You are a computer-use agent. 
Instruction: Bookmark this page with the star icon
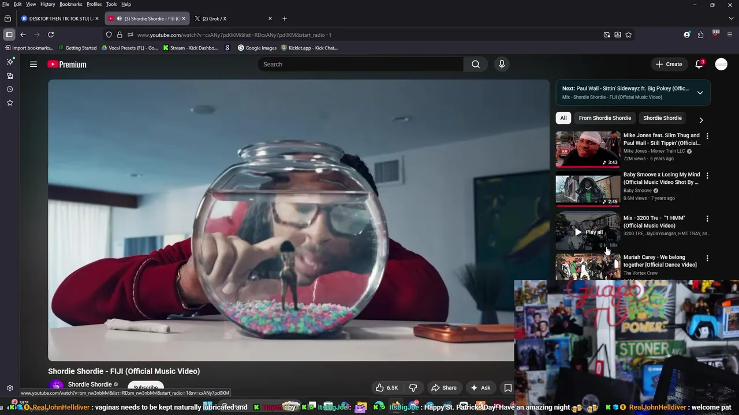(x=629, y=35)
